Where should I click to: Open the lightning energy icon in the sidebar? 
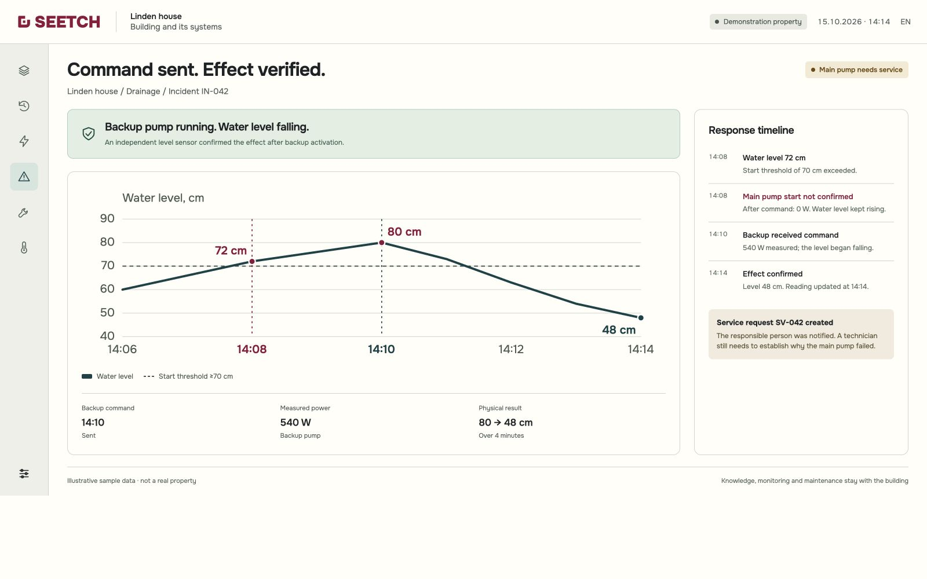(24, 141)
